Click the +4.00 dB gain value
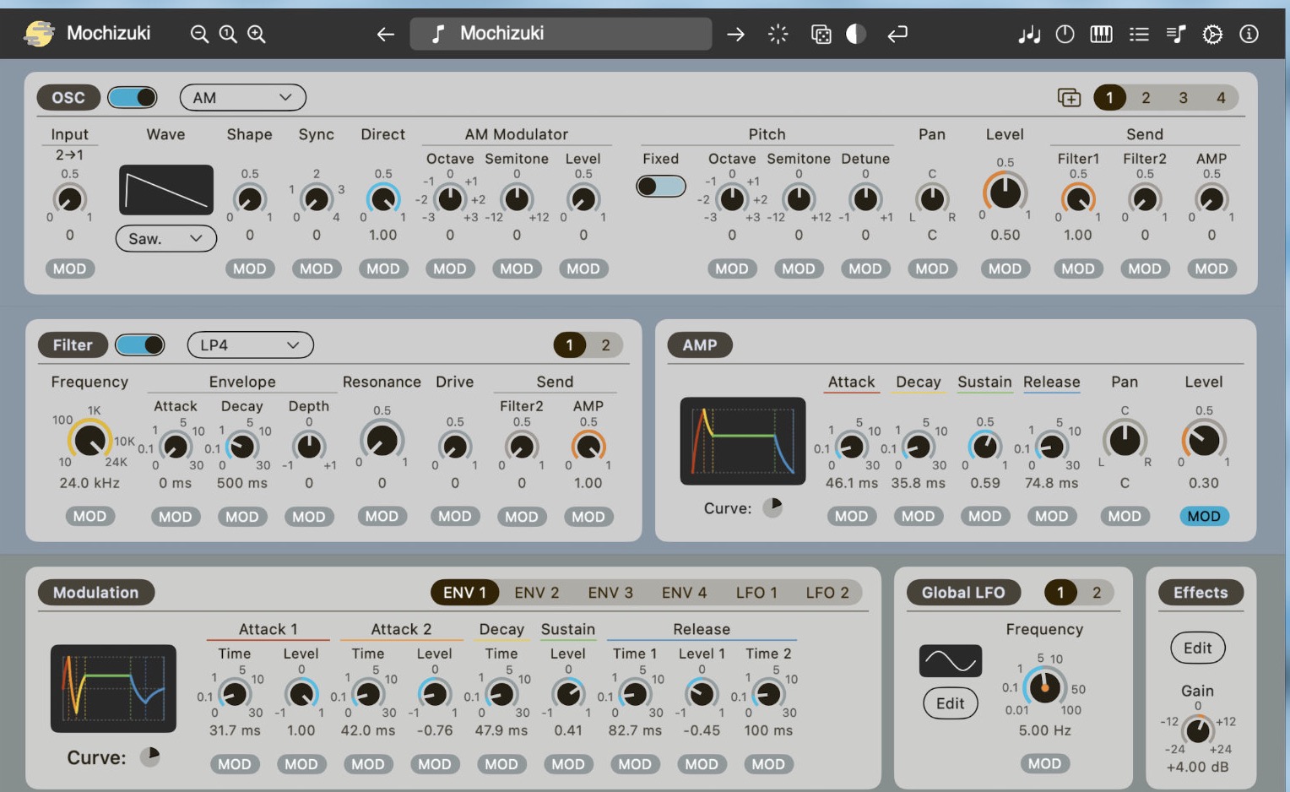The image size is (1290, 792). pyautogui.click(x=1197, y=767)
